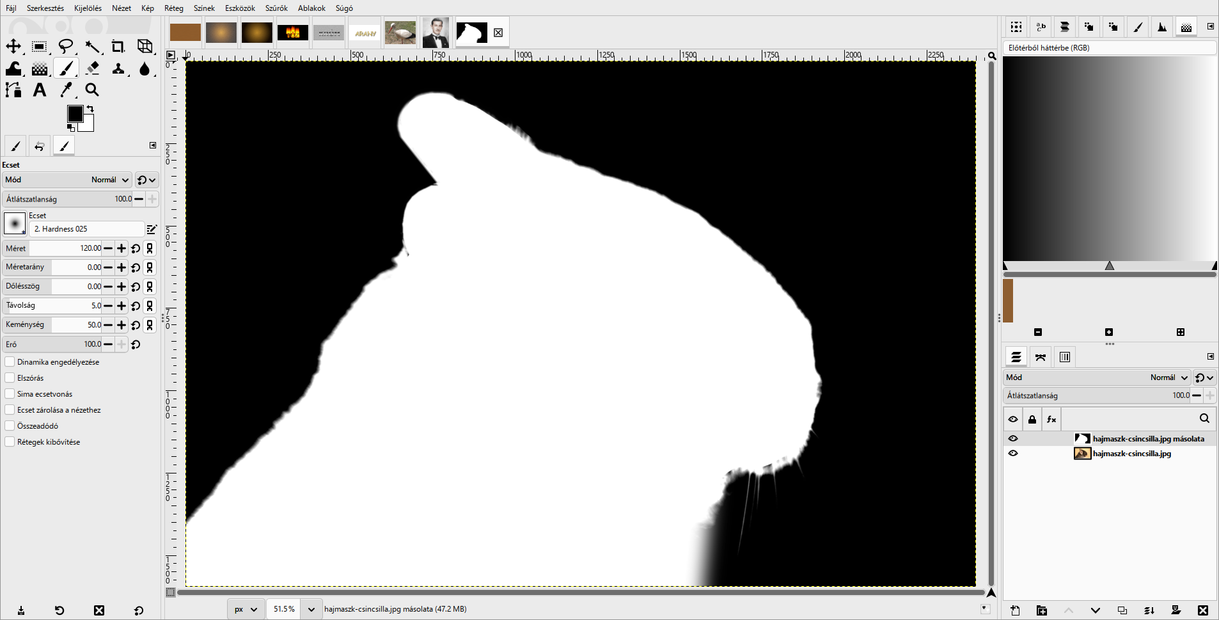Screen dimensions: 1219x620
Task: Select the Text tool
Action: (40, 90)
